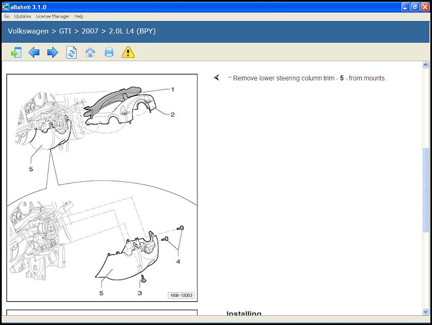
Task: Click the vertical scrollbar thumb
Action: [426, 190]
